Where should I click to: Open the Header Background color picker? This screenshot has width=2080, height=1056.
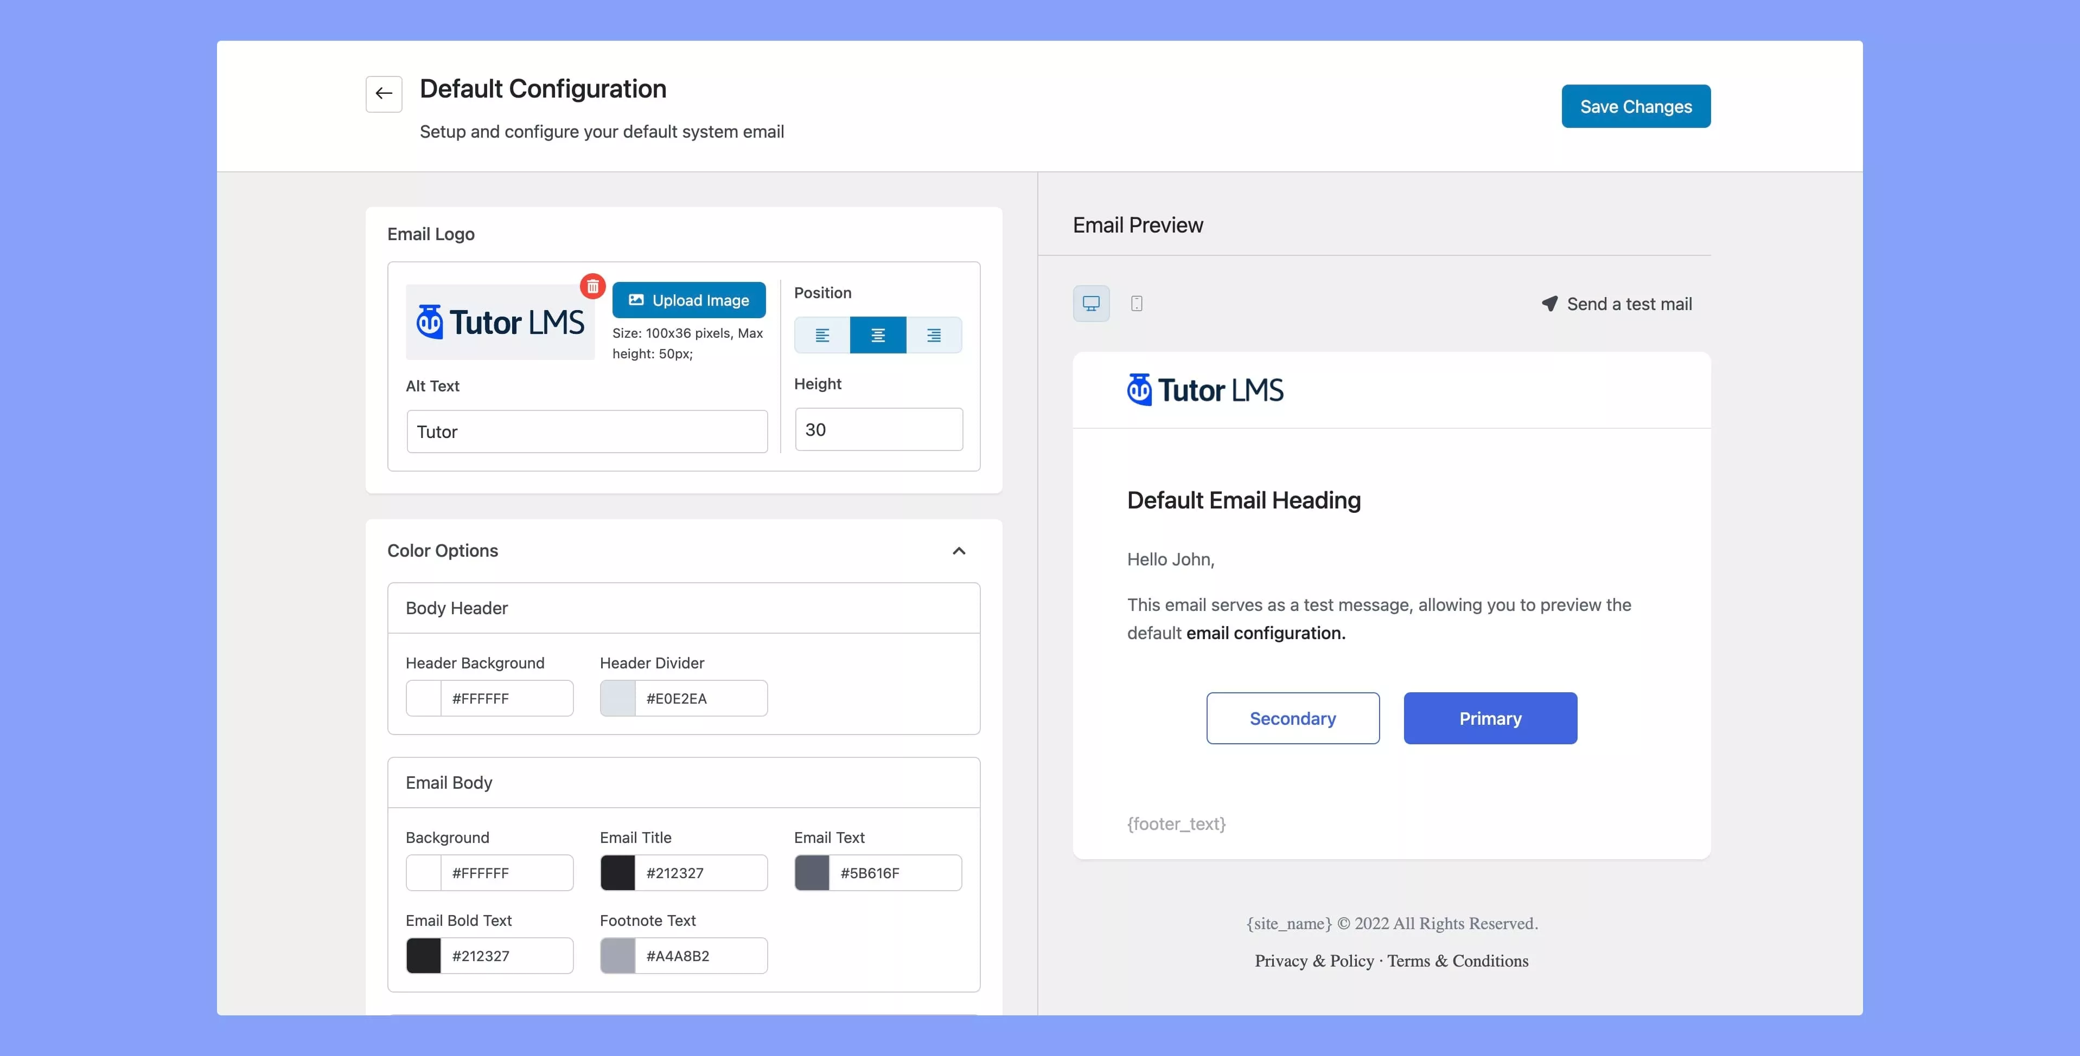pos(423,698)
